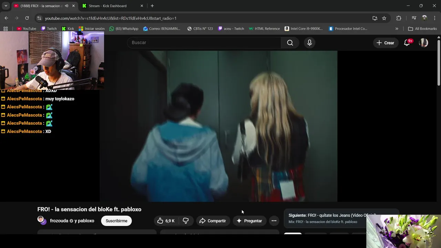
Task: Open more actions three-dot button
Action: (274, 221)
